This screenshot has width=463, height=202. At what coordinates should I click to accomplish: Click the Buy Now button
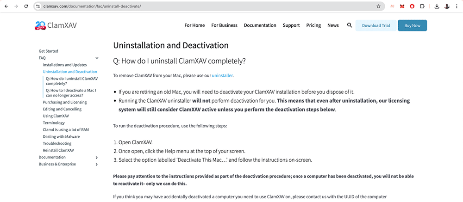point(412,26)
